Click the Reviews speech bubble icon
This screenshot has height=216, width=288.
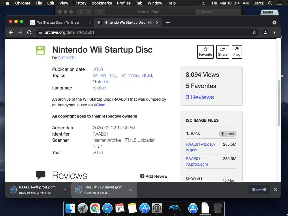(x=40, y=175)
